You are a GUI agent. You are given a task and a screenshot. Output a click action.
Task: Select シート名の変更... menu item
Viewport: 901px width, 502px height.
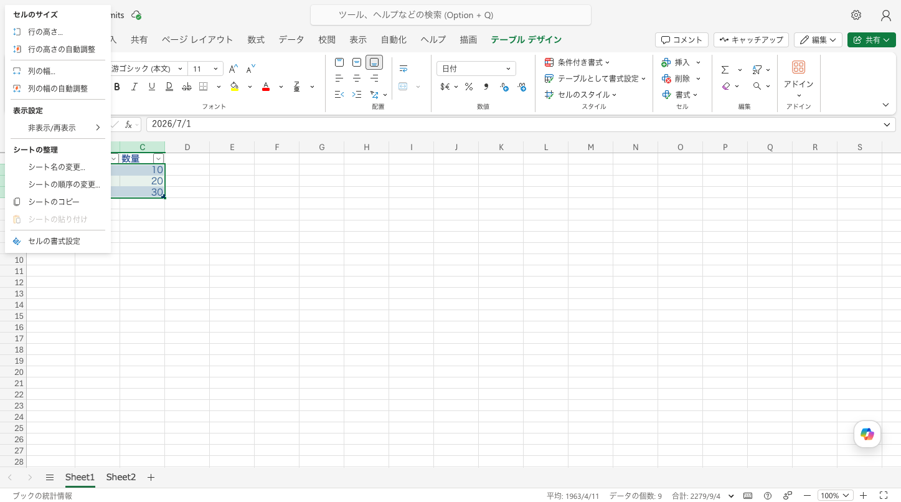click(x=57, y=167)
